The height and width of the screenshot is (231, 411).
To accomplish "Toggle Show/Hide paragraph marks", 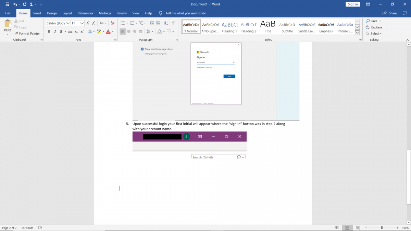I will (x=174, y=23).
